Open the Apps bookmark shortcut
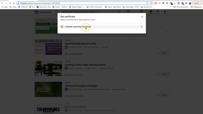 (5, 7)
